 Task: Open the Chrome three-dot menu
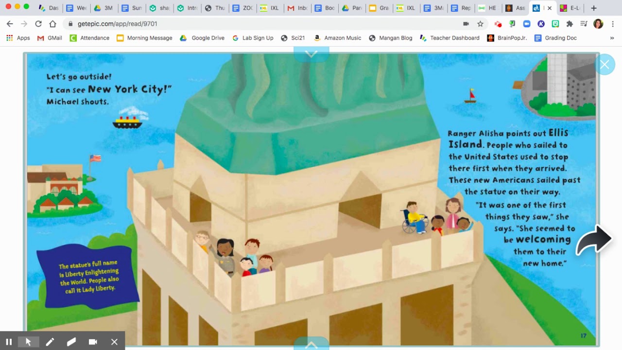[x=613, y=23]
